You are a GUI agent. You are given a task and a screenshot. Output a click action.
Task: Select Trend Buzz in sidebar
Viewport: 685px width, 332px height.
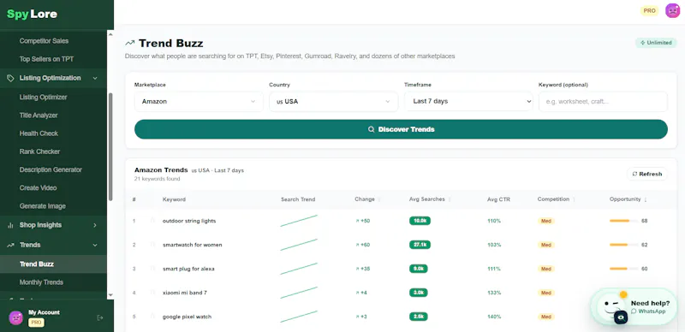coord(53,264)
